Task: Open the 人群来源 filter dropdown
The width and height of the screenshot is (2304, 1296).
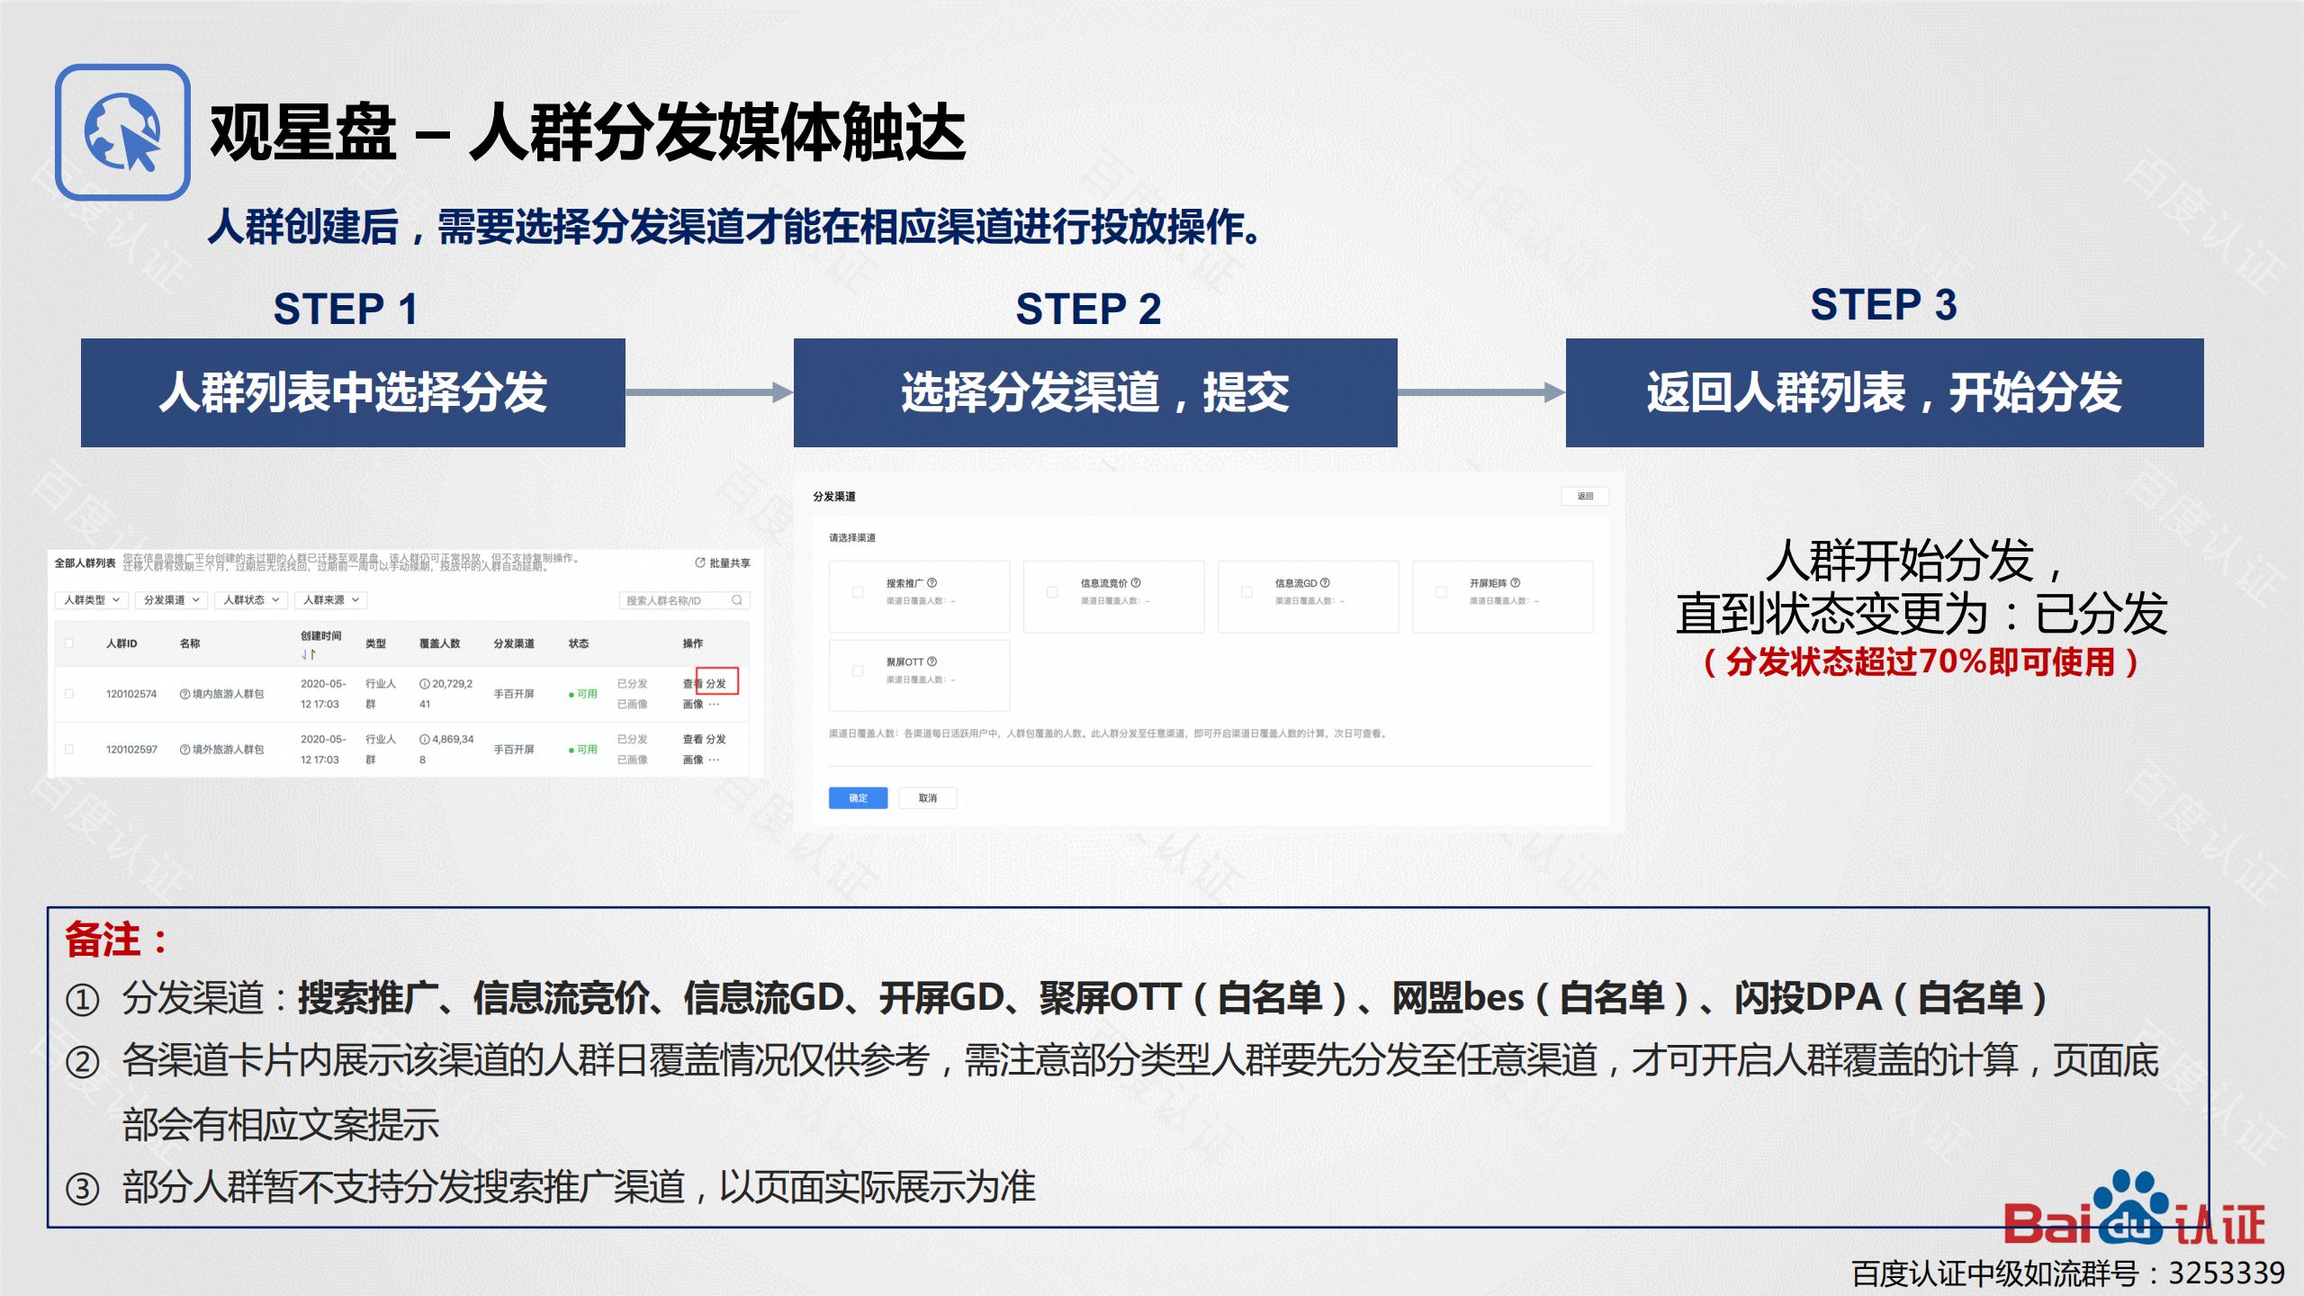Action: click(x=331, y=600)
